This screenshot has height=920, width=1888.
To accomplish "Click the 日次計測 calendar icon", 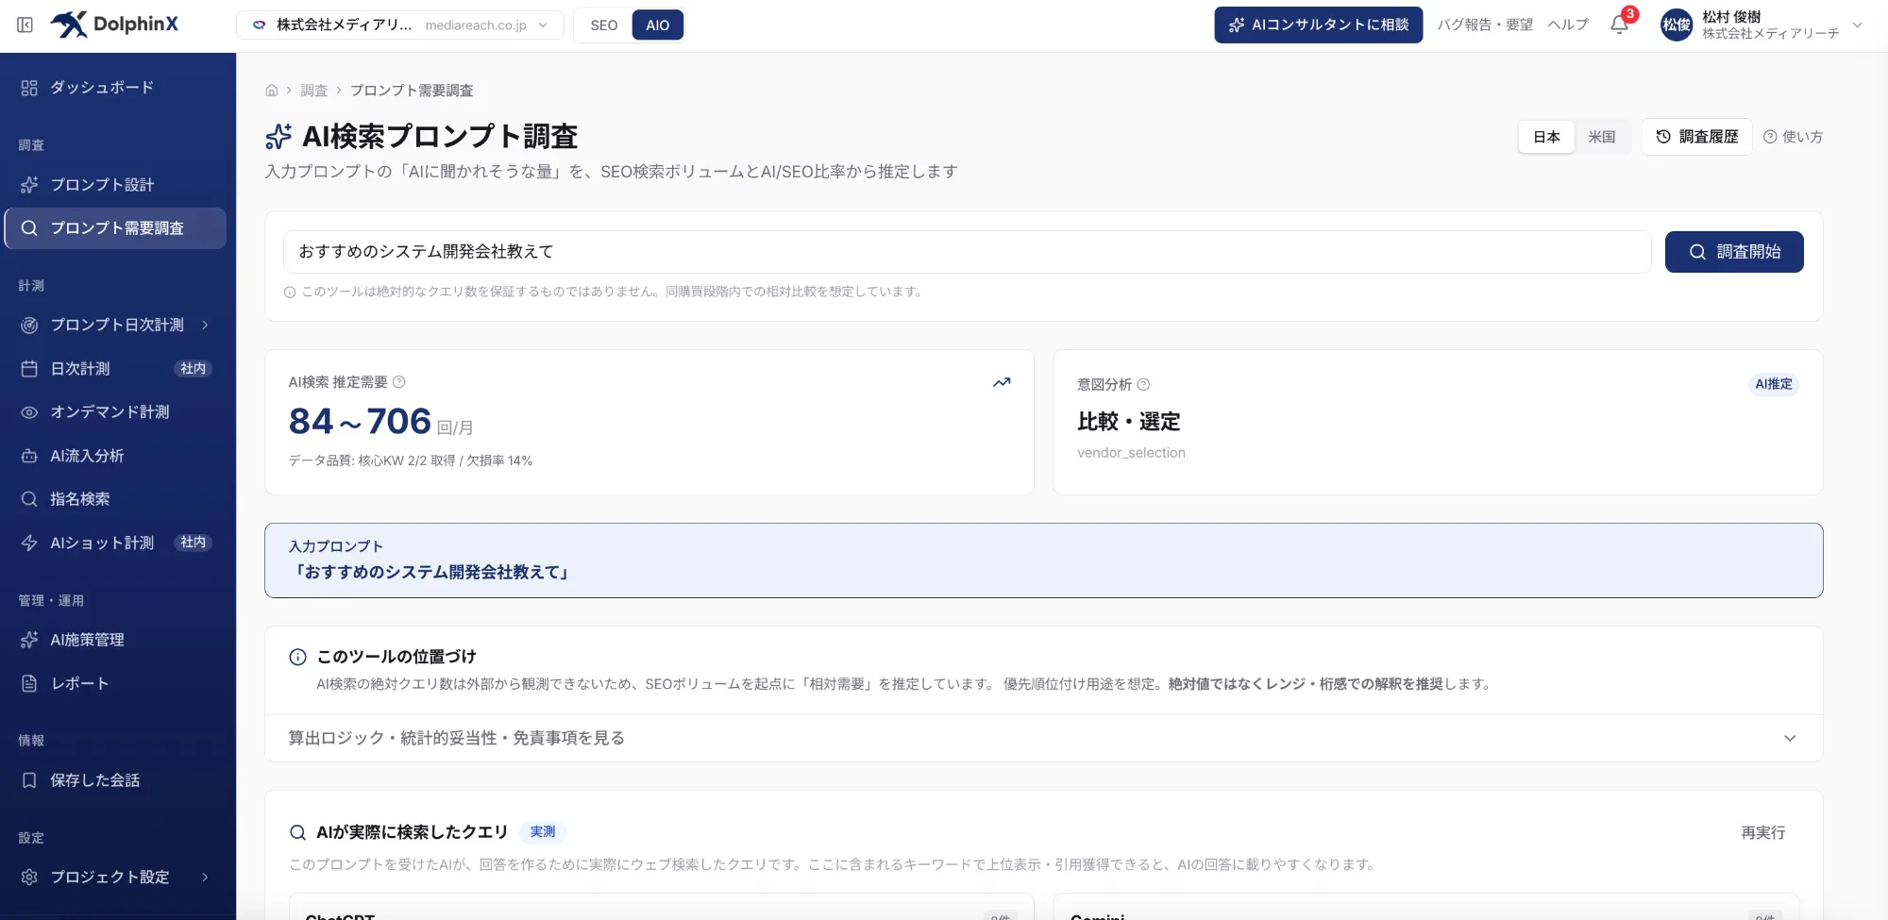I will 29,369.
